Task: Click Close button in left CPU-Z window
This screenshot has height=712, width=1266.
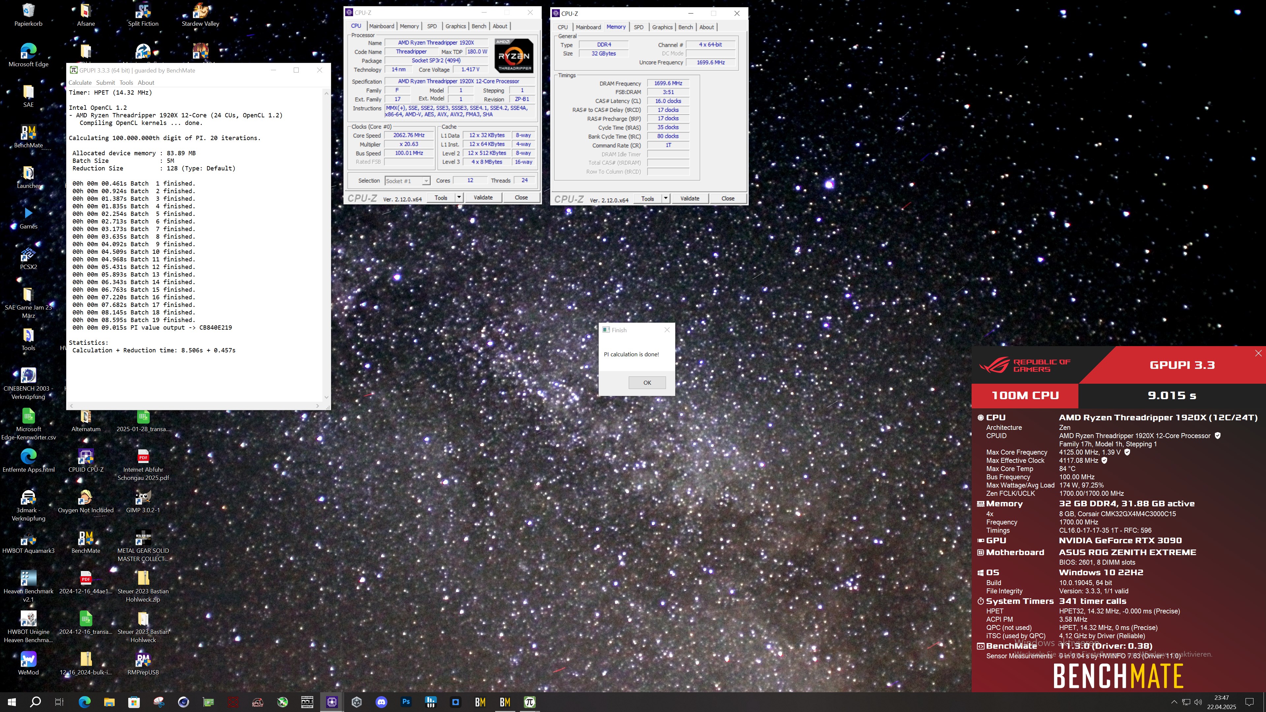Action: tap(522, 197)
